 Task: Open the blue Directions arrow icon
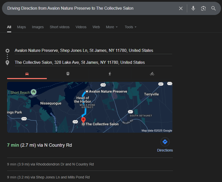pyautogui.click(x=165, y=142)
